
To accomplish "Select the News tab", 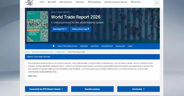I will tap(130, 46).
